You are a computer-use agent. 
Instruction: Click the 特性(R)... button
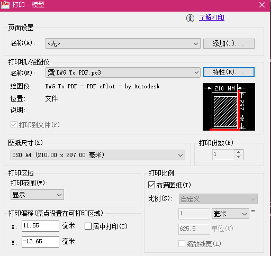pos(229,72)
